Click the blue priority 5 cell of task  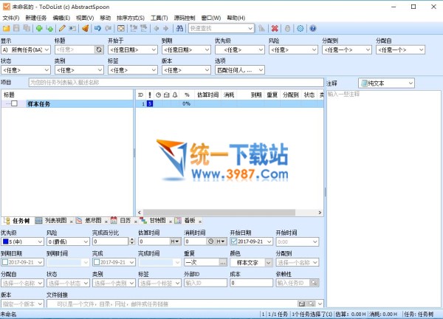click(150, 103)
